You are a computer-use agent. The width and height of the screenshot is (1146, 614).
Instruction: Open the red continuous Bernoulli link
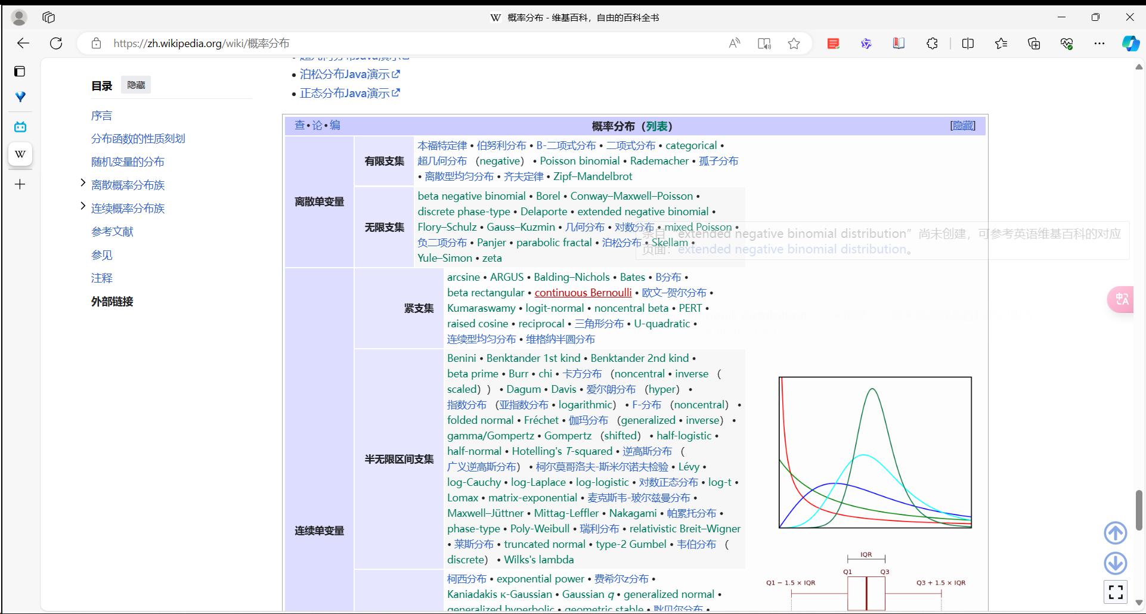coord(583,293)
